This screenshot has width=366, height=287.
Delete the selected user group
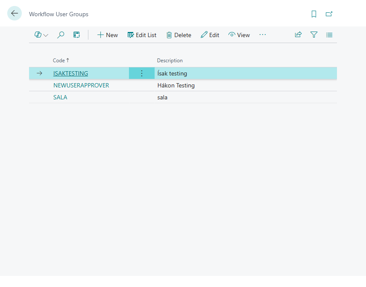179,35
